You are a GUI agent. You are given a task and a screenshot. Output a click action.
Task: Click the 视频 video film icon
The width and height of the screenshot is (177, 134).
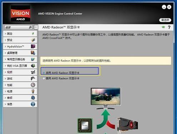pos(33,72)
